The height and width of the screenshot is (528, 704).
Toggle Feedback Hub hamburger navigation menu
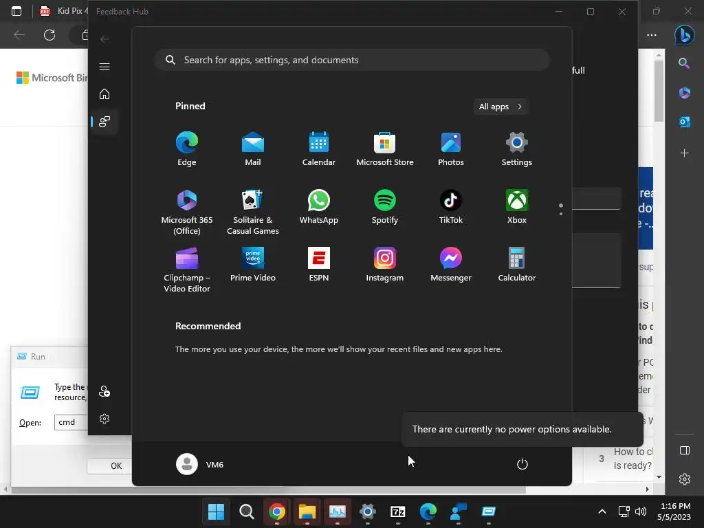pos(104,67)
